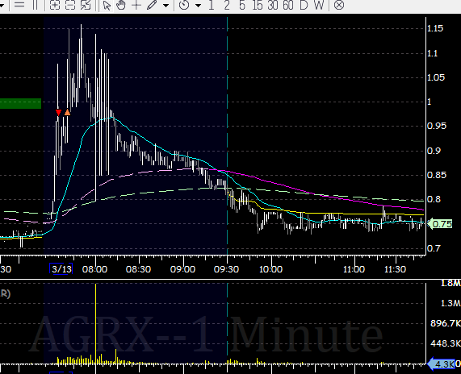This screenshot has width=461, height=374.
Task: Click the zoom in icon
Action: tap(55, 6)
